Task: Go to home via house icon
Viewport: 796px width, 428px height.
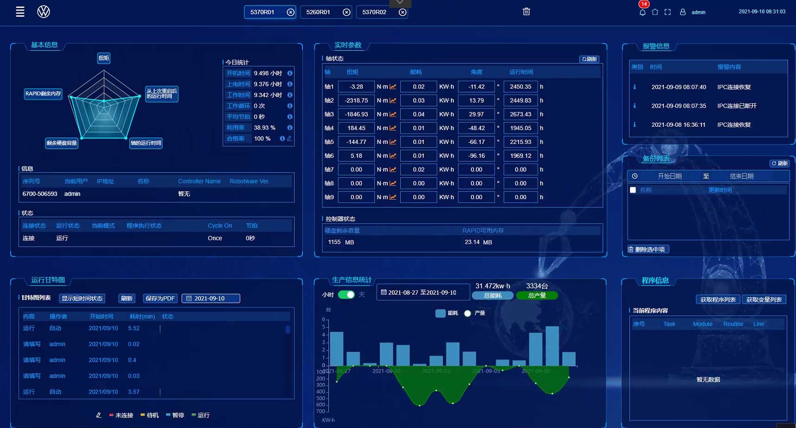Action: 655,12
